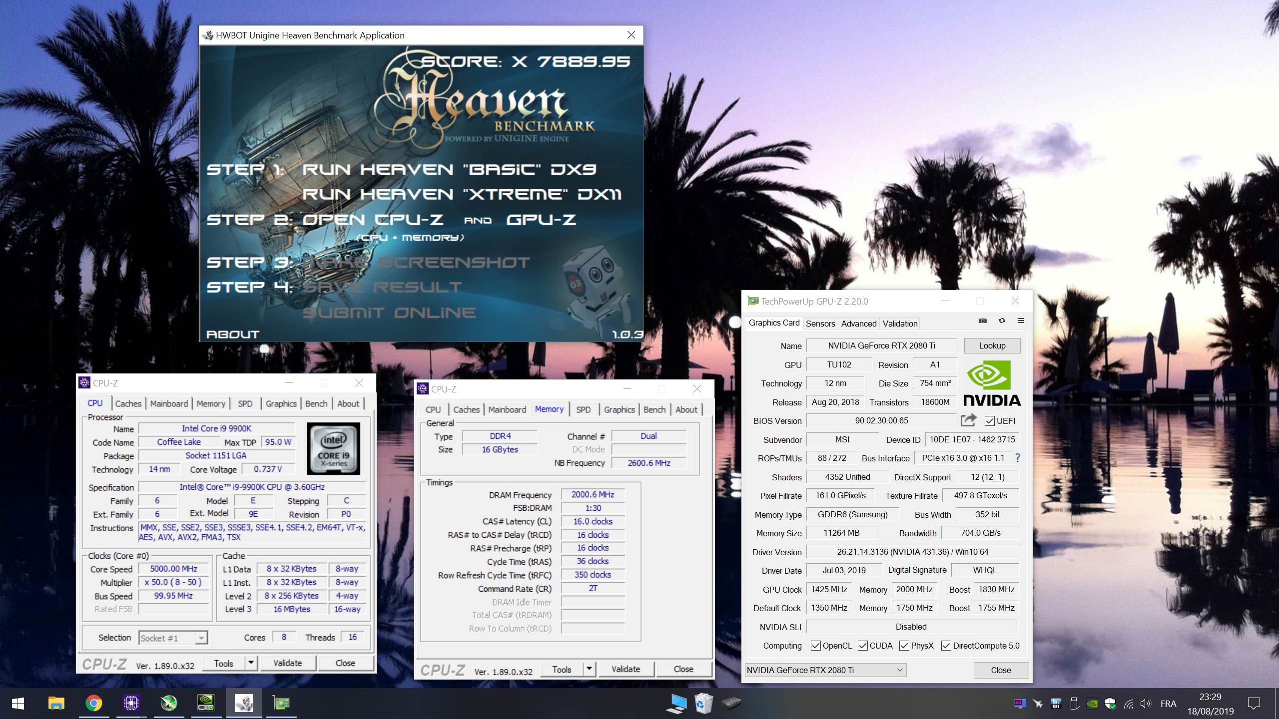Switch to the Advanced tab in GPU-Z
Viewport: 1279px width, 719px height.
point(859,324)
